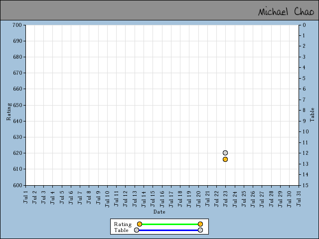The height and width of the screenshot is (239, 319).
Task: Click the vertical 'Rating' axis title
Action: click(9, 112)
